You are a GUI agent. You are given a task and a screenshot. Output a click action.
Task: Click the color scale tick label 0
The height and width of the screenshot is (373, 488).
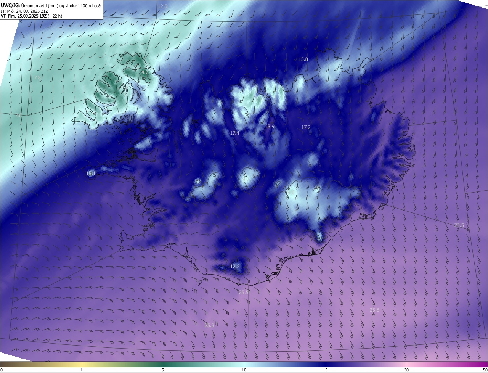coord(2,370)
